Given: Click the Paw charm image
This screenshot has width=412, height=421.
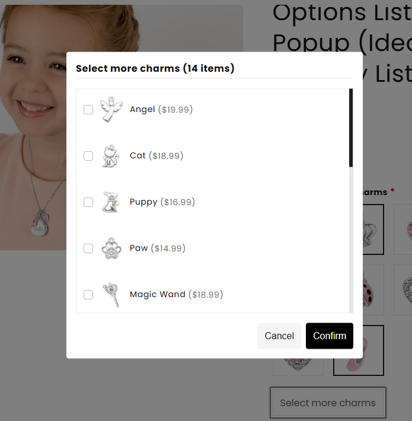Looking at the screenshot, I should (x=110, y=248).
